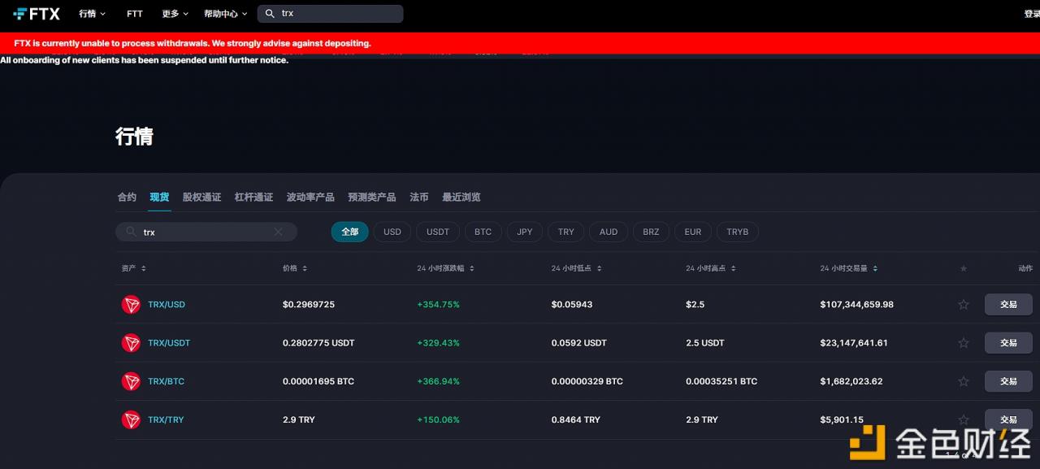
Task: Sort table by 价格 column
Action: [295, 268]
